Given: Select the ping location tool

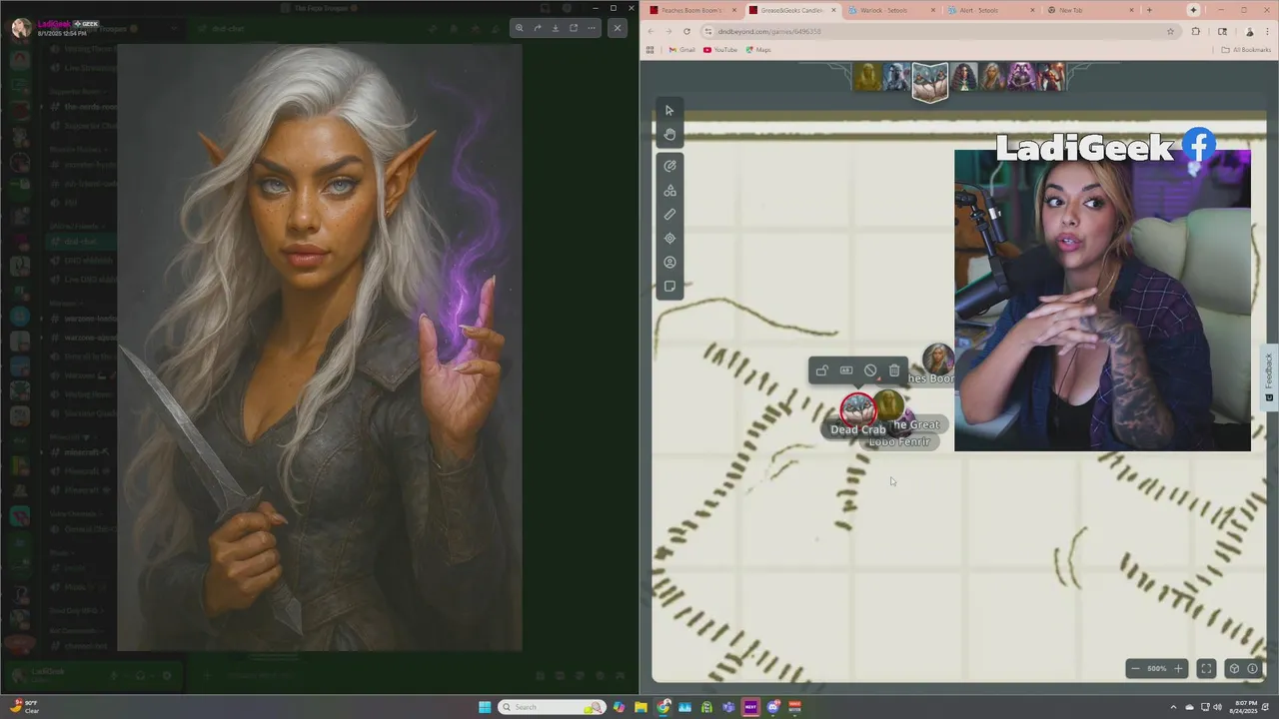Looking at the screenshot, I should click(x=669, y=238).
